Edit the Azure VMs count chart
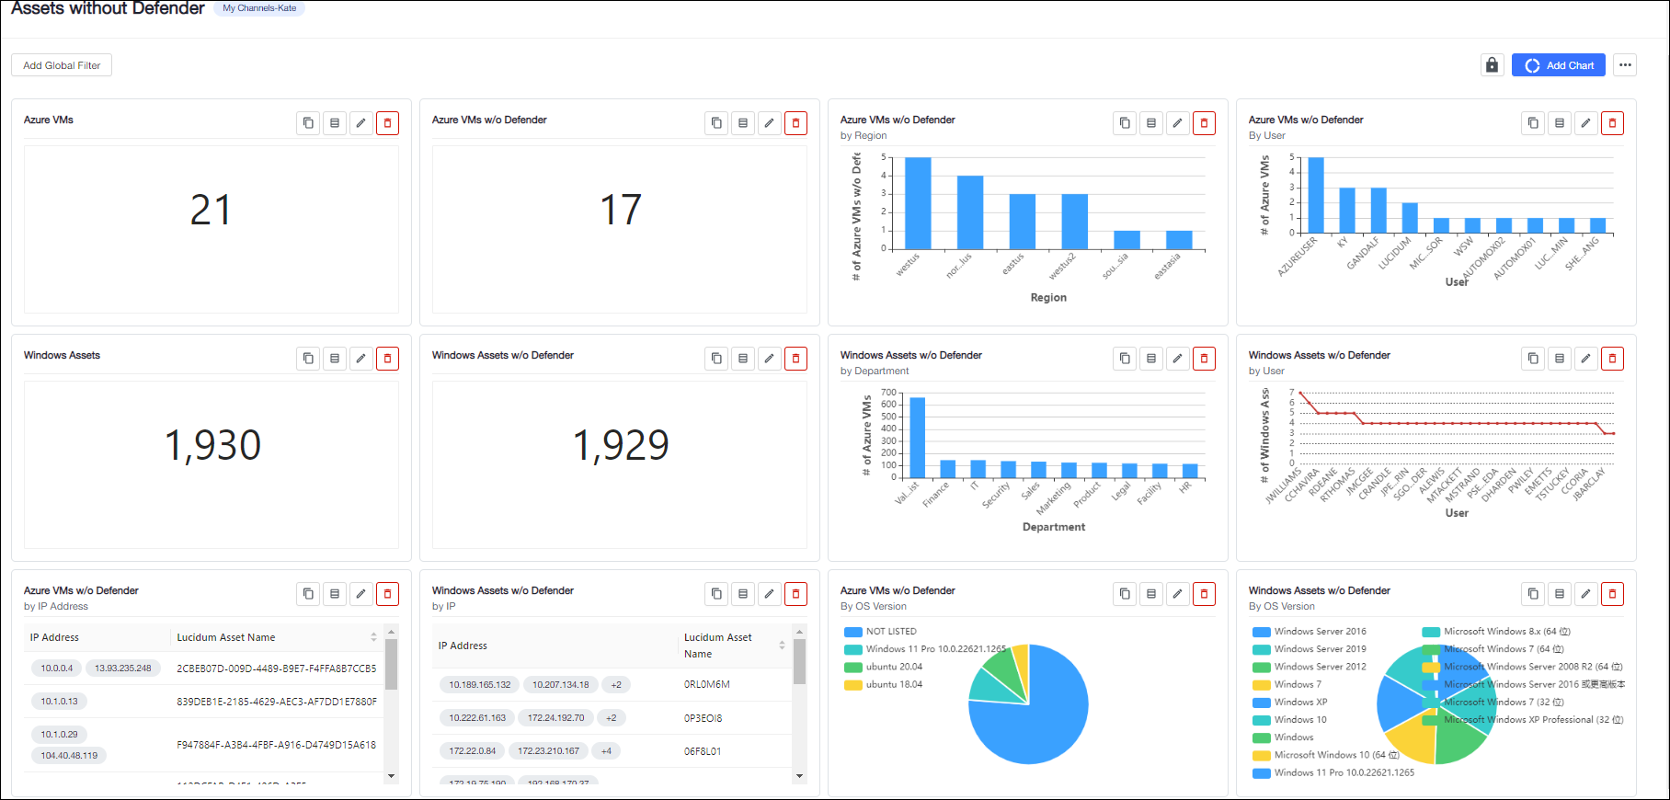 (x=361, y=123)
